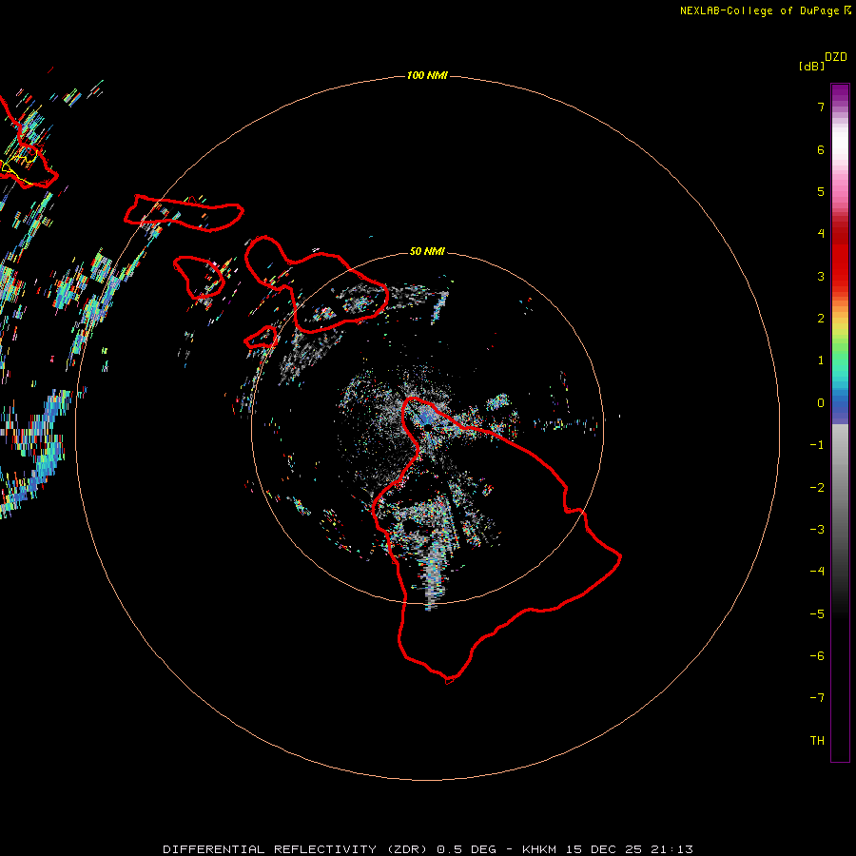Click the 2 dB colorbar tick label
856x856 pixels.
[821, 319]
